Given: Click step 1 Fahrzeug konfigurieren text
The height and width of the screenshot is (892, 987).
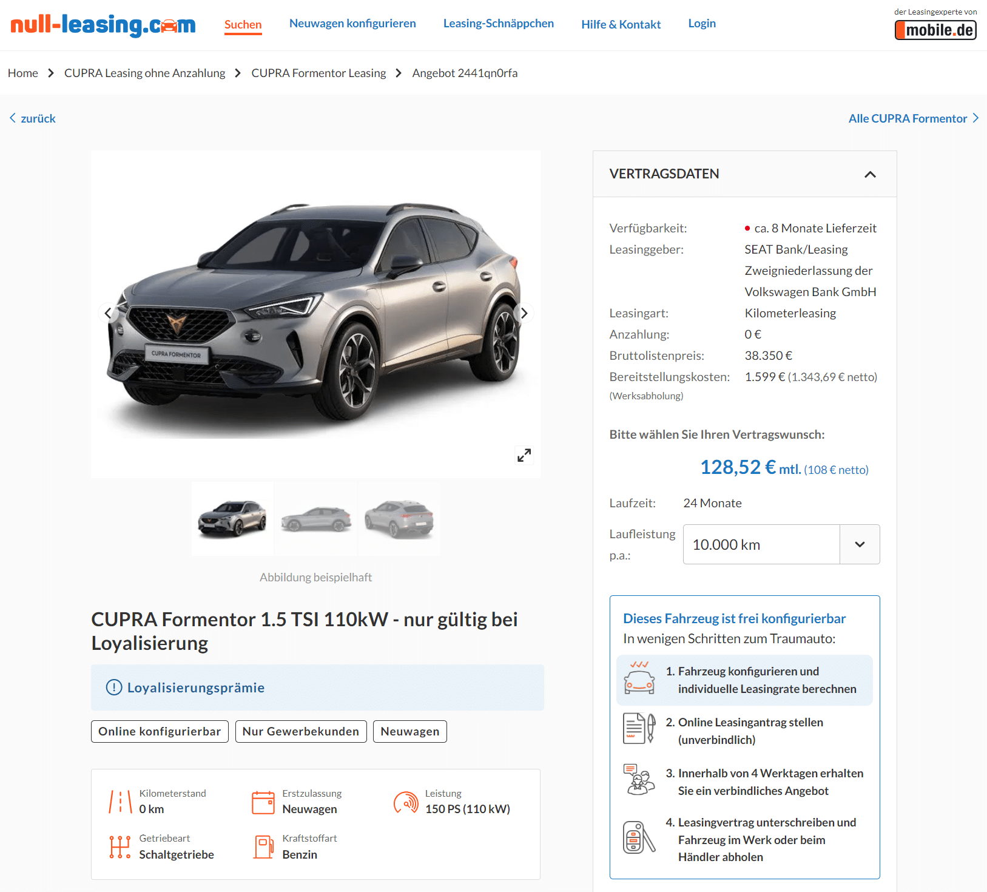Looking at the screenshot, I should tap(767, 680).
